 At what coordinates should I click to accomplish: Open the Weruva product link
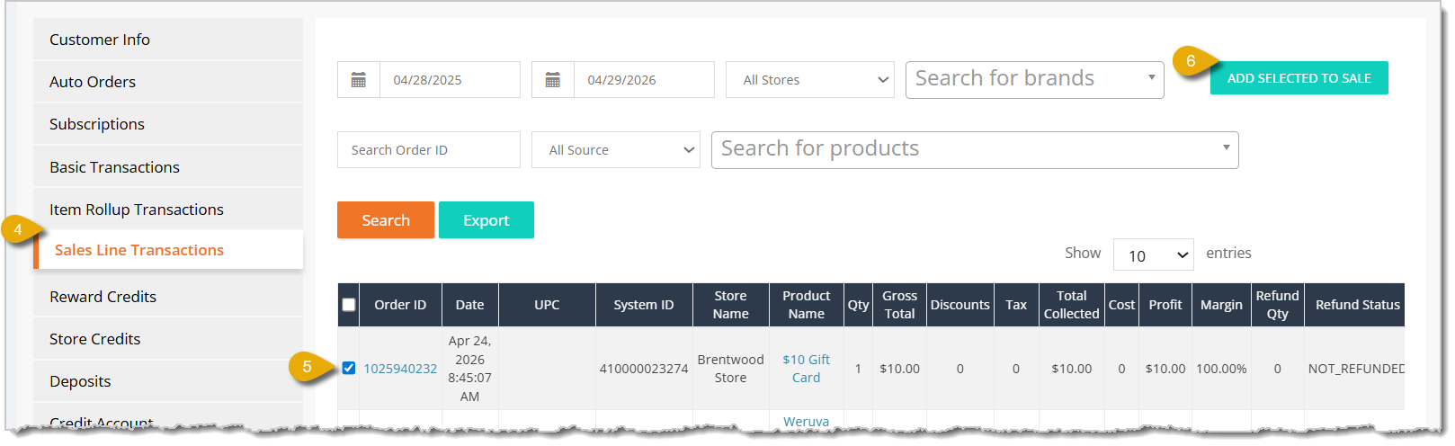tap(807, 422)
